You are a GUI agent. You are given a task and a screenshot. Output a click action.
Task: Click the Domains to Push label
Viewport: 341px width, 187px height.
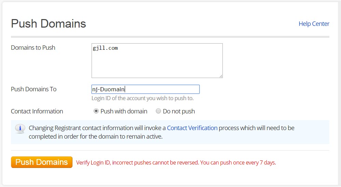(x=33, y=48)
